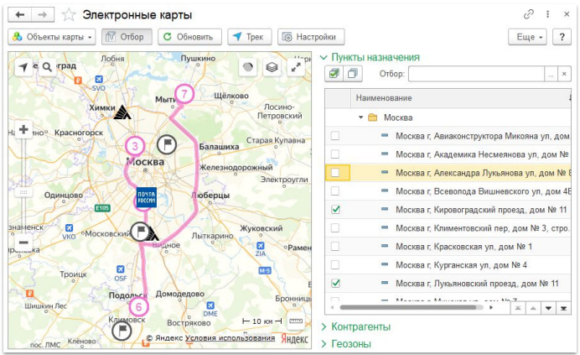The image size is (580, 355).
Task: Expand the Геозоны section
Action: click(x=346, y=344)
